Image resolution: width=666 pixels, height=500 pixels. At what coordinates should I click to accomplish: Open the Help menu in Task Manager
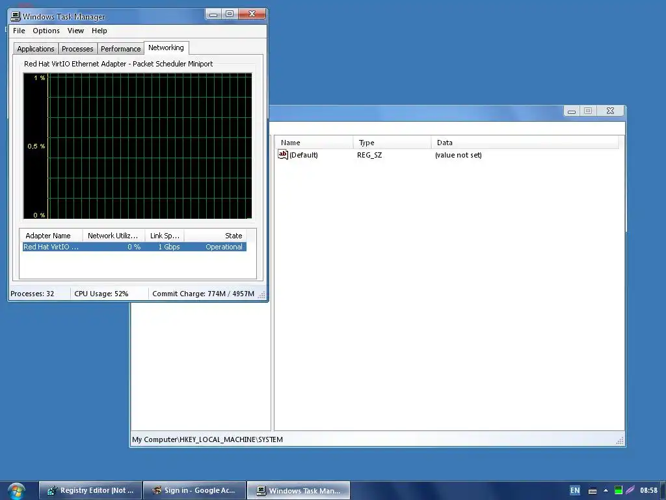pyautogui.click(x=100, y=31)
